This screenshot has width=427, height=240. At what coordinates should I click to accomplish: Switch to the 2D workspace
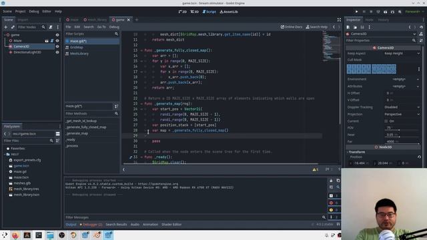pos(182,12)
